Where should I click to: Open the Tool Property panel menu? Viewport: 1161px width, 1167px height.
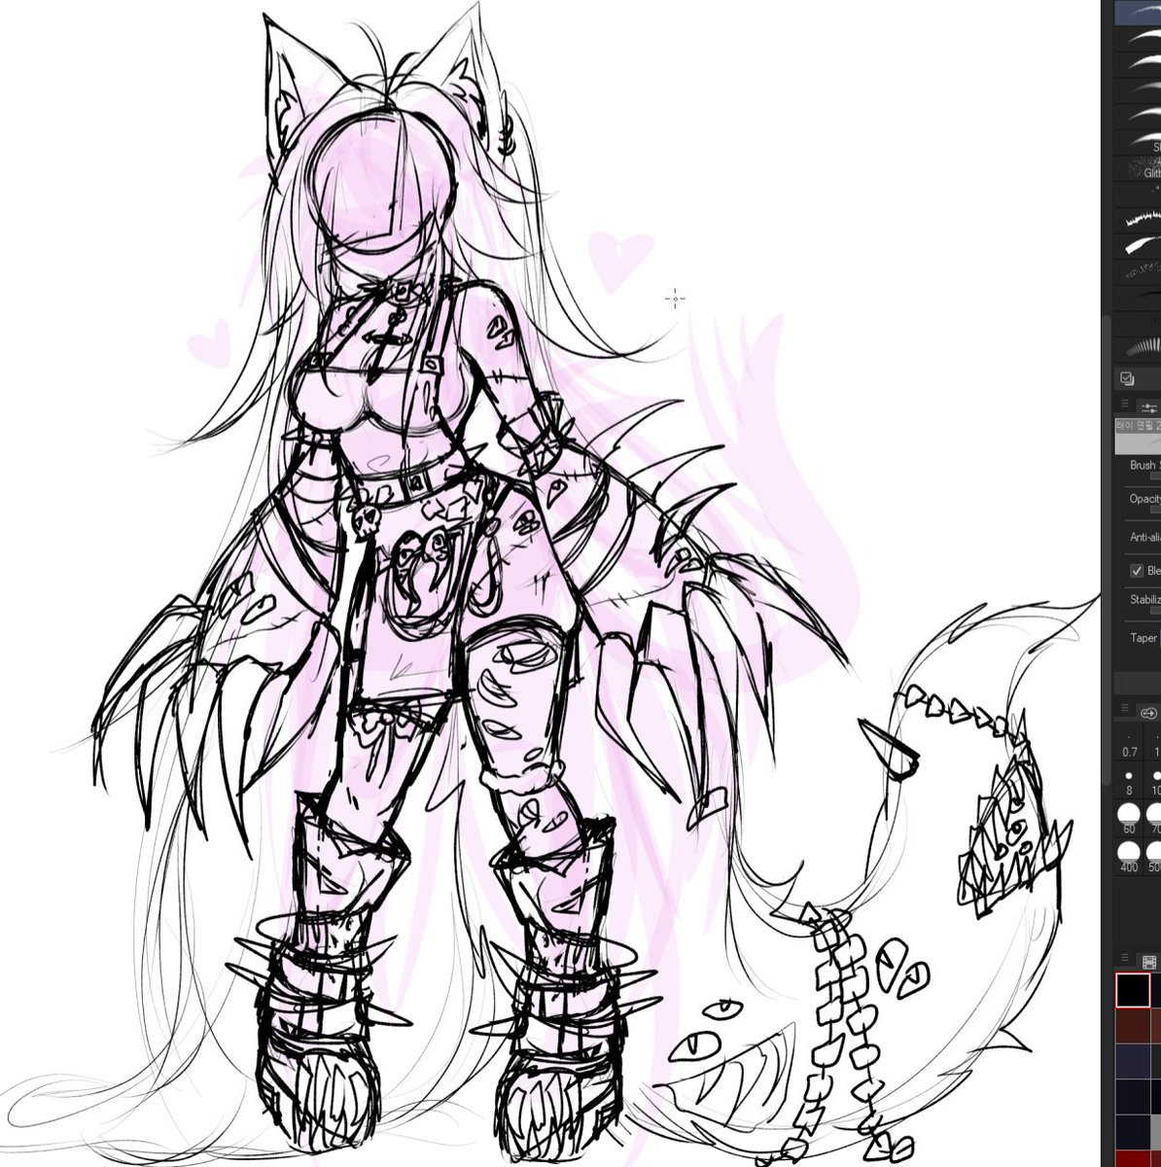tap(1126, 405)
